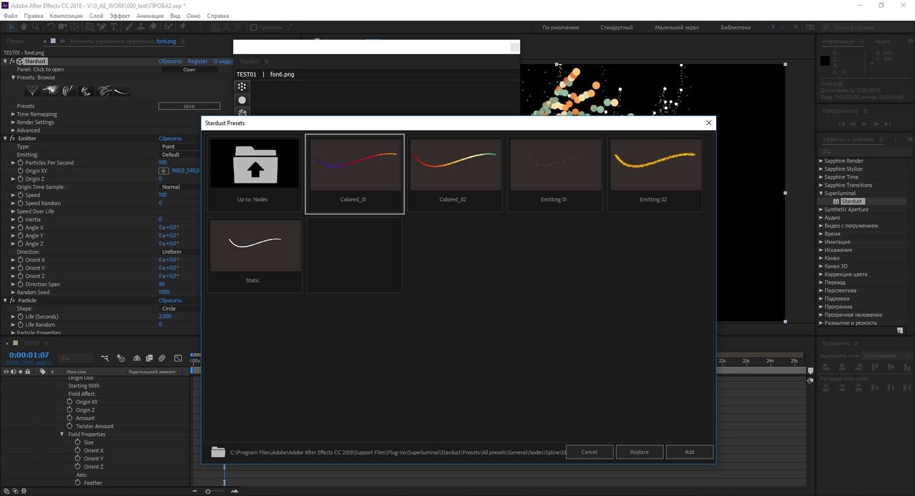
Task: Click the Register link of Stardust effect
Action: tap(197, 62)
